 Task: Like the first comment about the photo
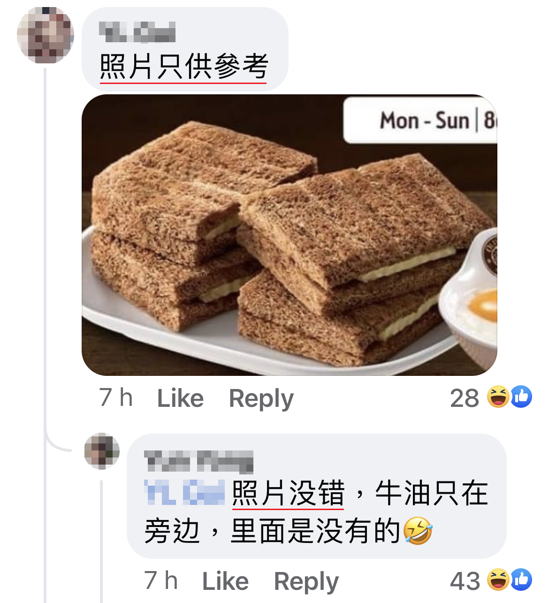tap(180, 398)
